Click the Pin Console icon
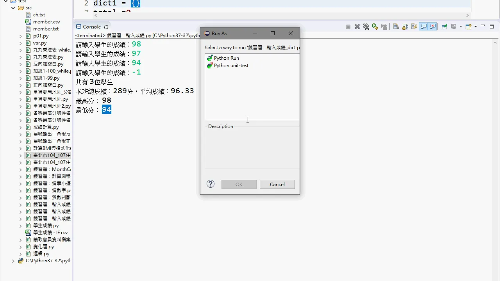 [444, 27]
